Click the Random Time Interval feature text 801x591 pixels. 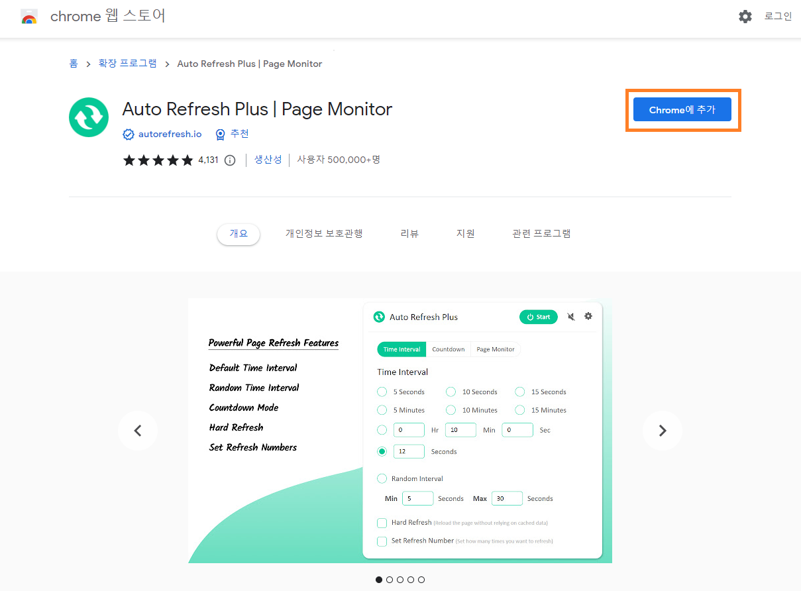tap(254, 388)
